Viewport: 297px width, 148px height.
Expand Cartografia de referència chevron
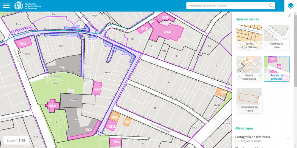pyautogui.click(x=288, y=138)
